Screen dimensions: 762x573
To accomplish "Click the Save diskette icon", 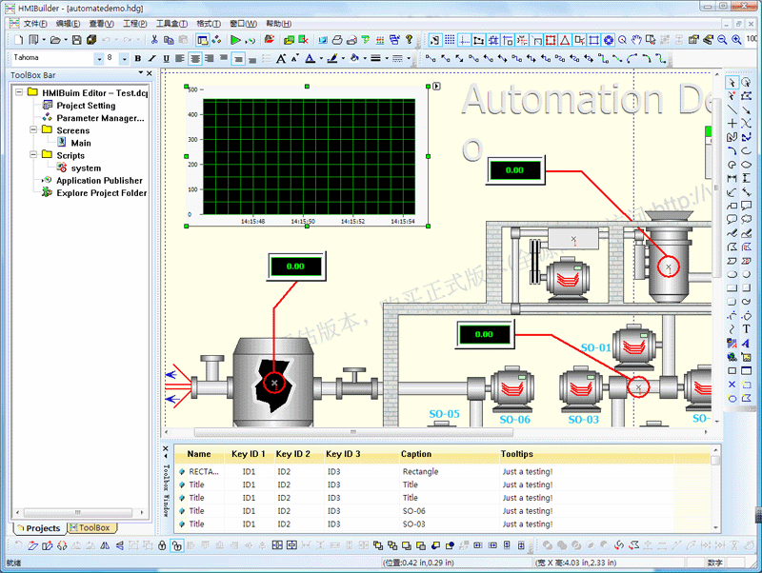I will pyautogui.click(x=77, y=40).
